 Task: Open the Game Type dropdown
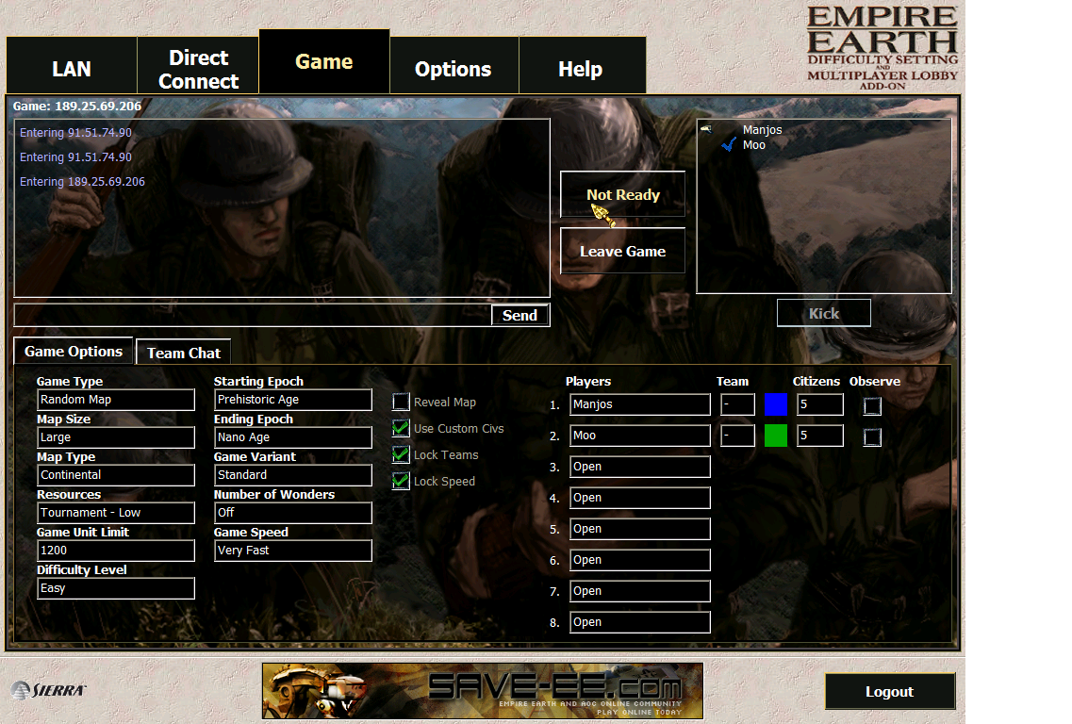(115, 400)
